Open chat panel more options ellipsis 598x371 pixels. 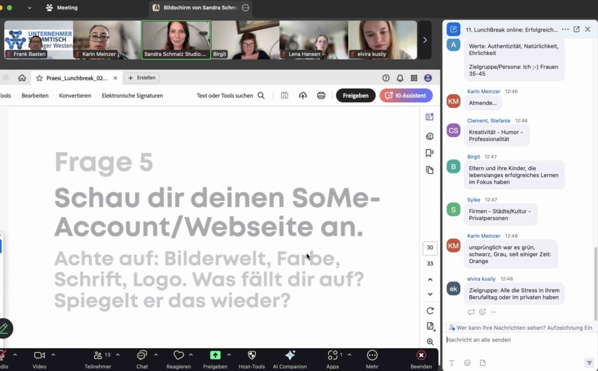[565, 29]
